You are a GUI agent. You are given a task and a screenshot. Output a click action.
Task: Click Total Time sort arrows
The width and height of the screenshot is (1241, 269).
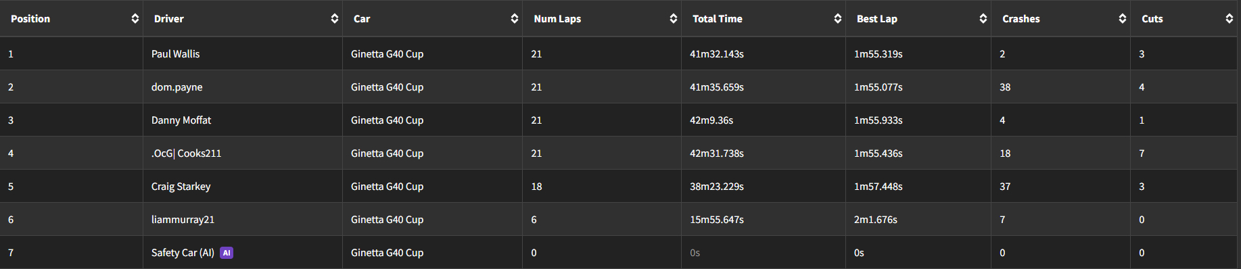click(x=838, y=19)
